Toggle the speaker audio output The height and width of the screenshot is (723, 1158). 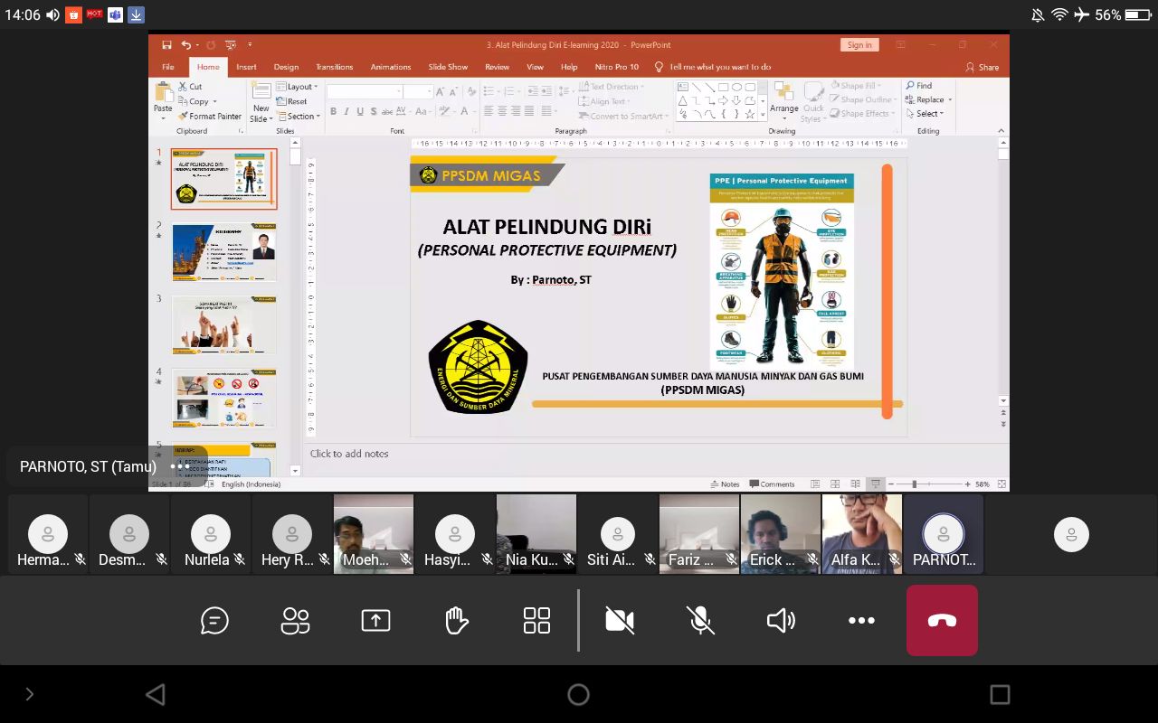(781, 621)
